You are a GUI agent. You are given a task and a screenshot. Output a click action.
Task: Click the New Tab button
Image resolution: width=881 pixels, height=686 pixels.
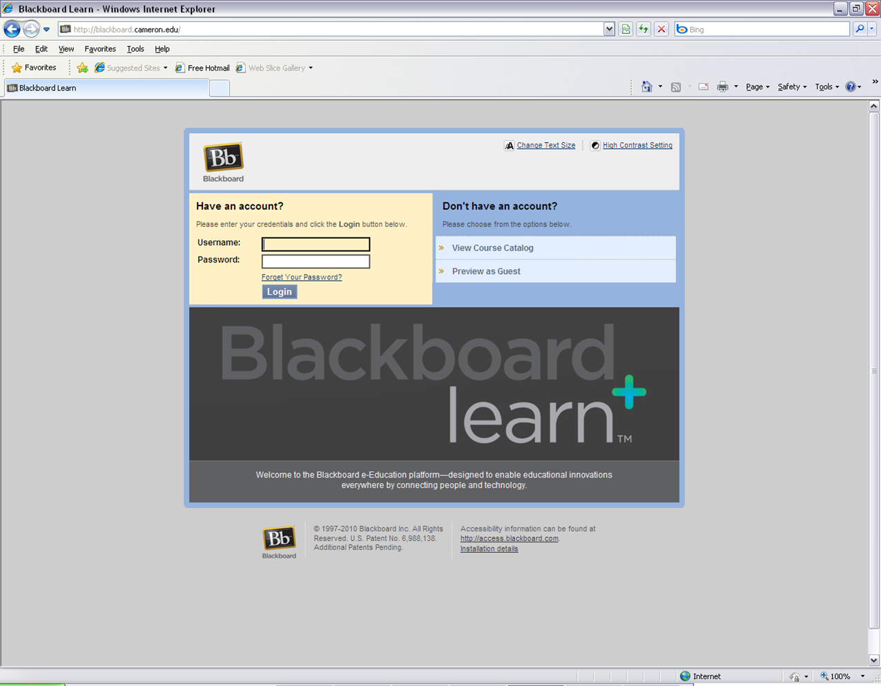click(x=220, y=88)
